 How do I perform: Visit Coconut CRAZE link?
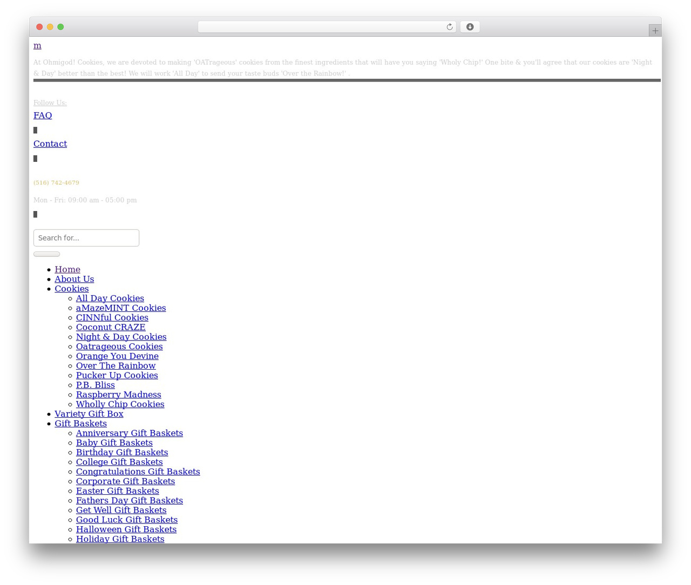111,327
